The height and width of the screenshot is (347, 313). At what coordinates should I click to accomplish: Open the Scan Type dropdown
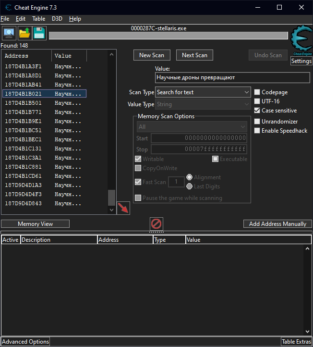click(x=203, y=92)
